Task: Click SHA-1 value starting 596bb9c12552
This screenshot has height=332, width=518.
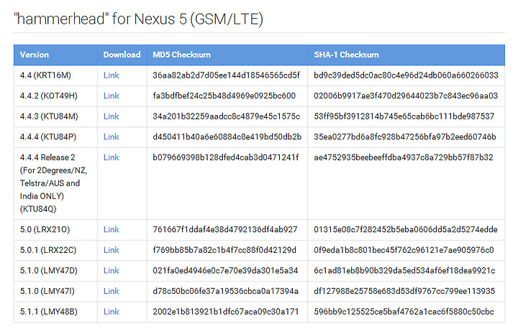Action: (x=404, y=312)
